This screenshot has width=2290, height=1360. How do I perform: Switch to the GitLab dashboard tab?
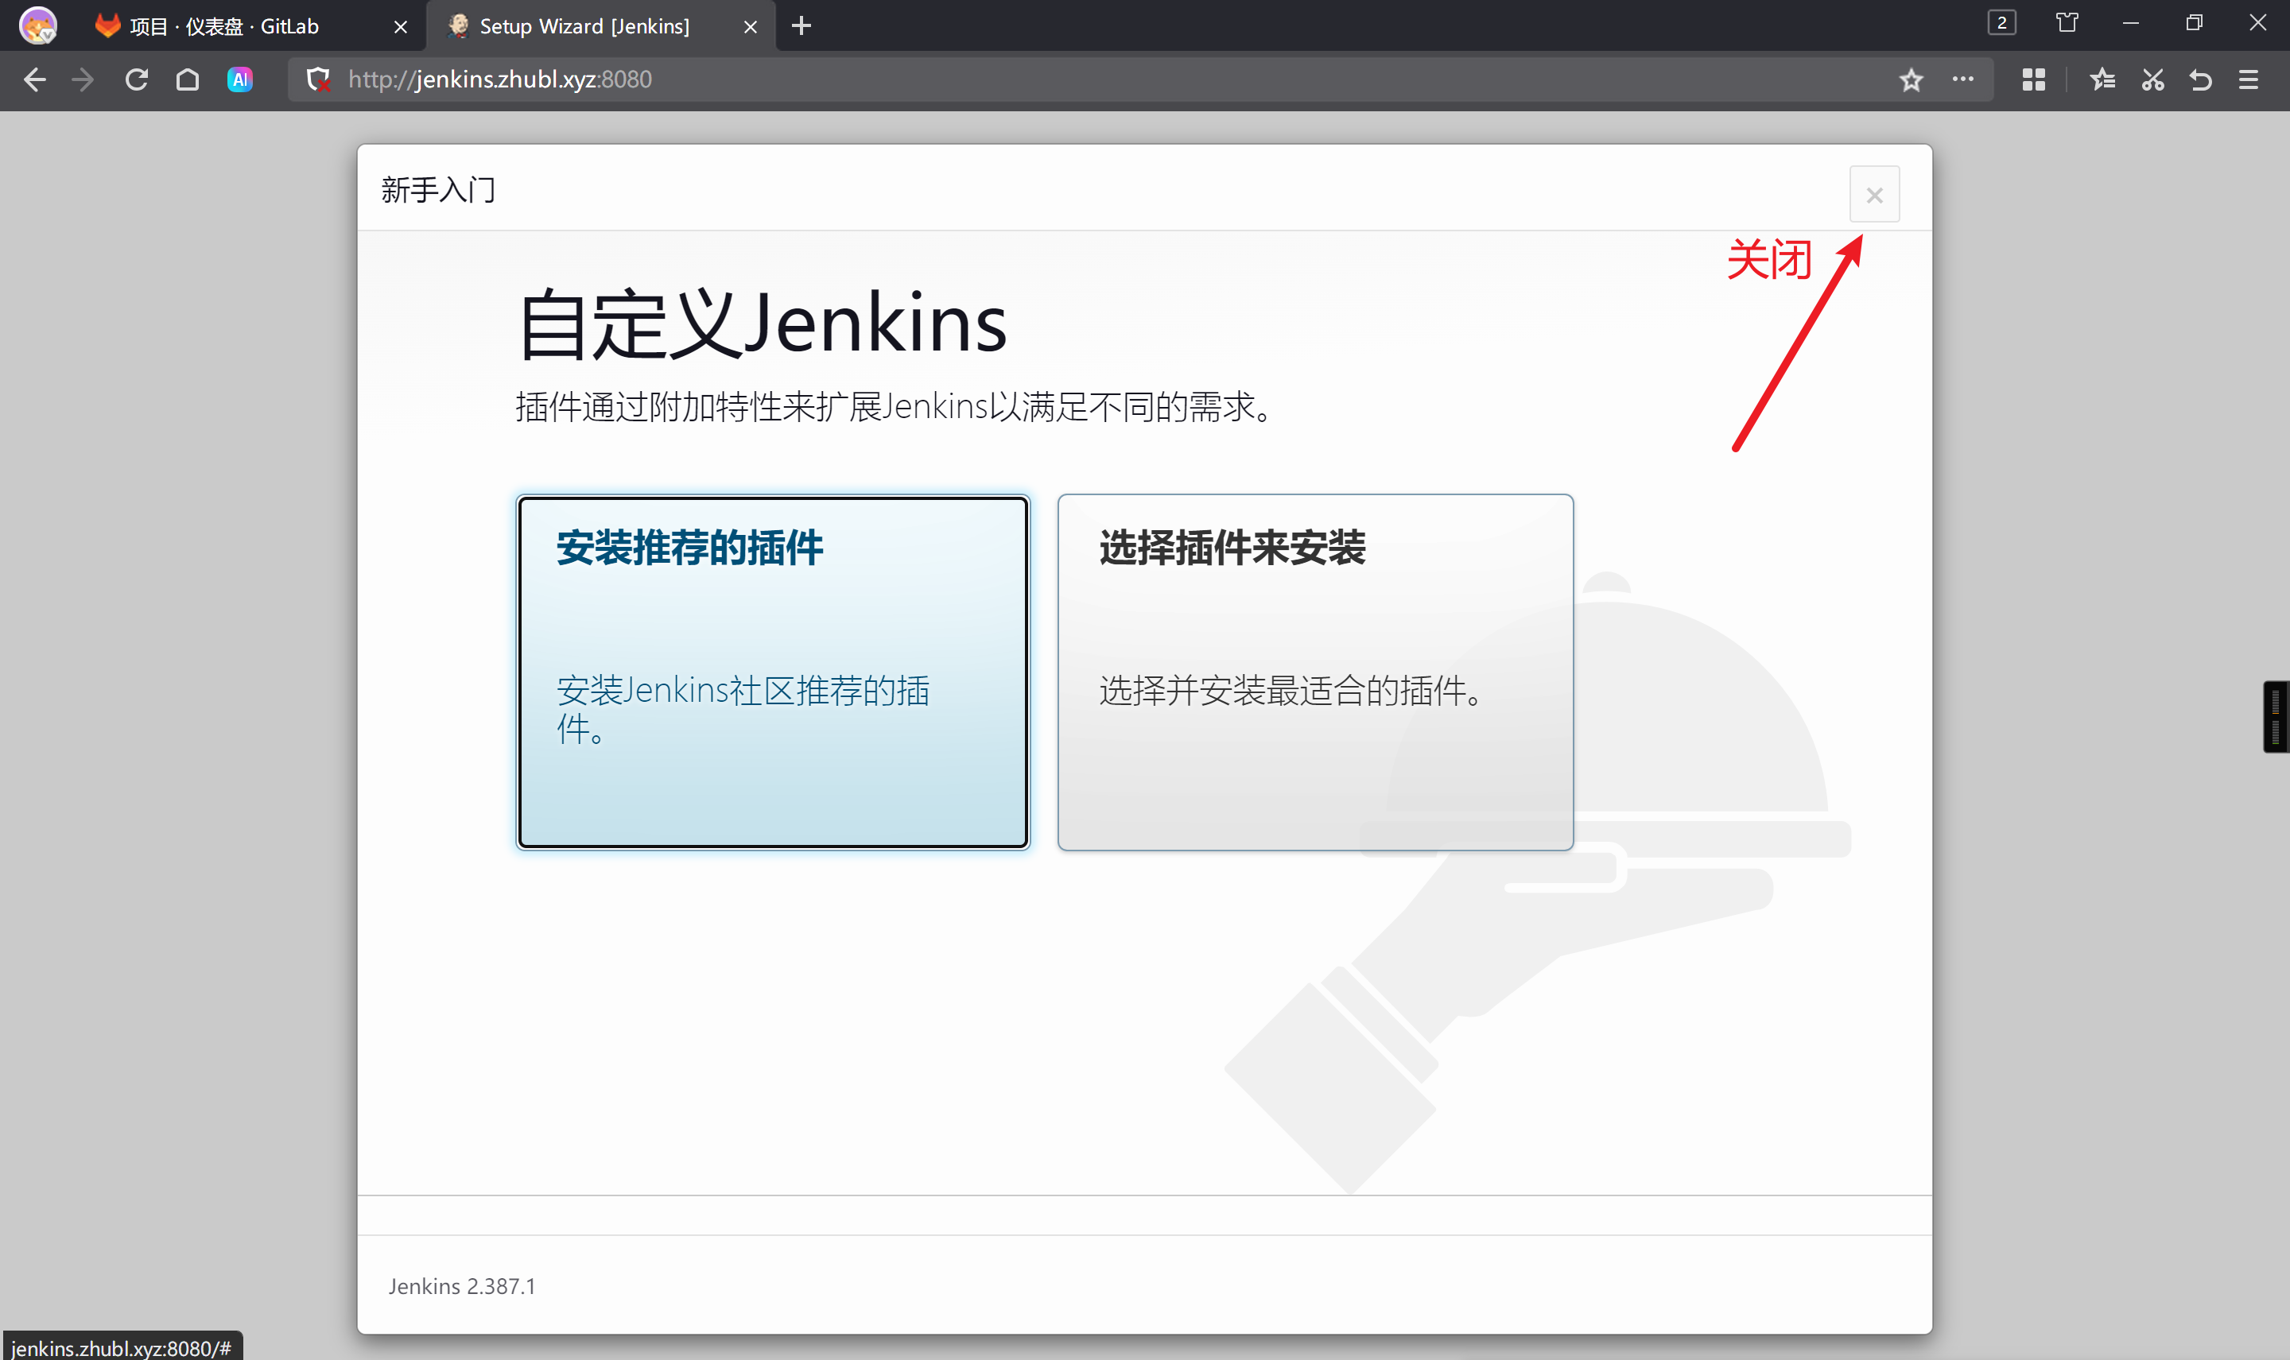click(x=224, y=26)
